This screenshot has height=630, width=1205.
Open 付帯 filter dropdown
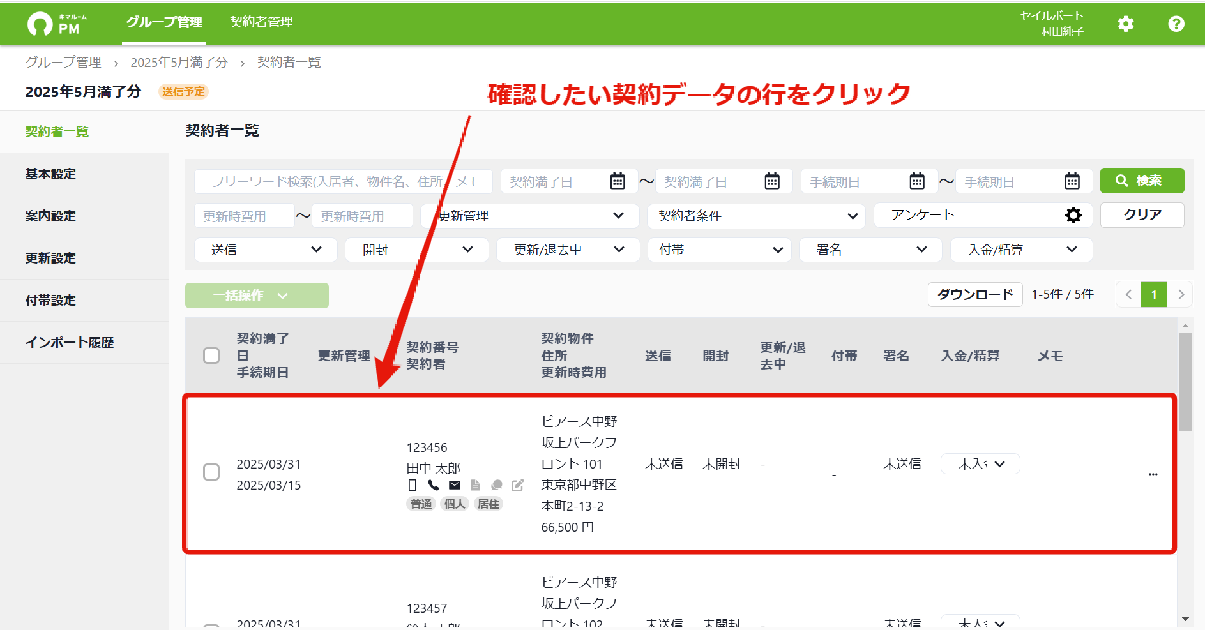[720, 250]
